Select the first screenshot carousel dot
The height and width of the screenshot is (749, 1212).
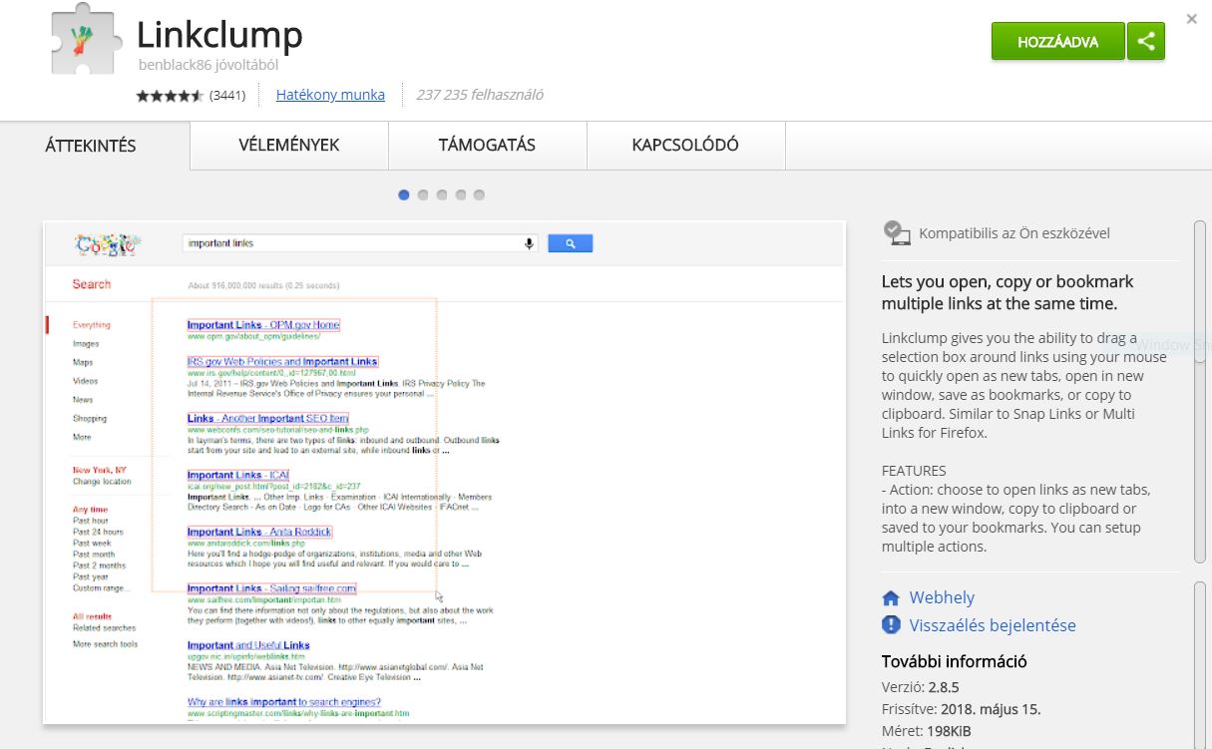point(404,195)
